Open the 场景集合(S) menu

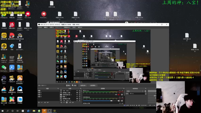pos(67,27)
